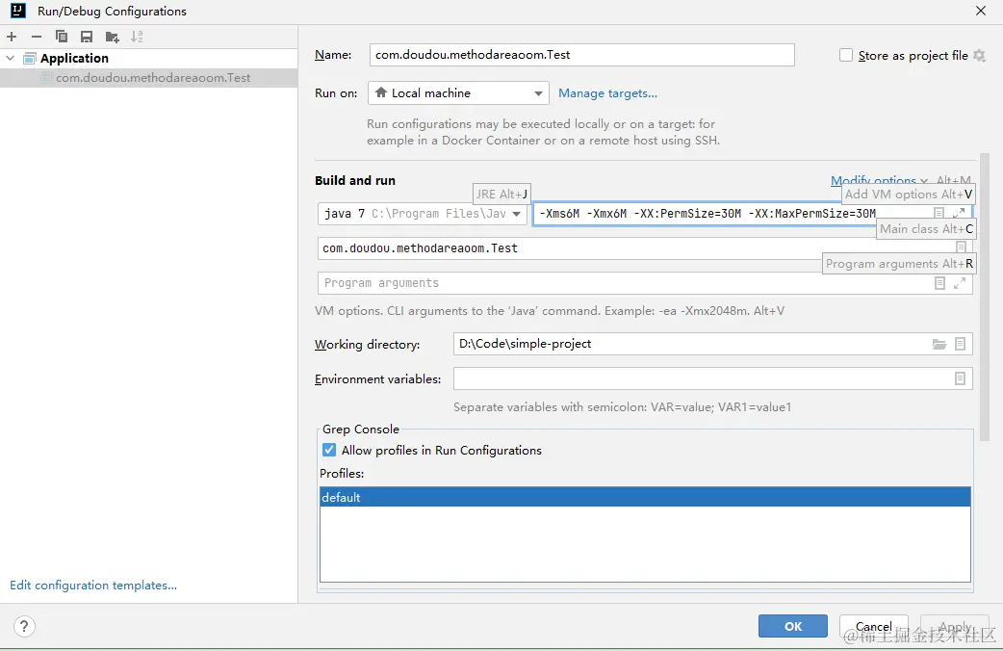
Task: Save the configuration with the disk icon
Action: point(87,37)
